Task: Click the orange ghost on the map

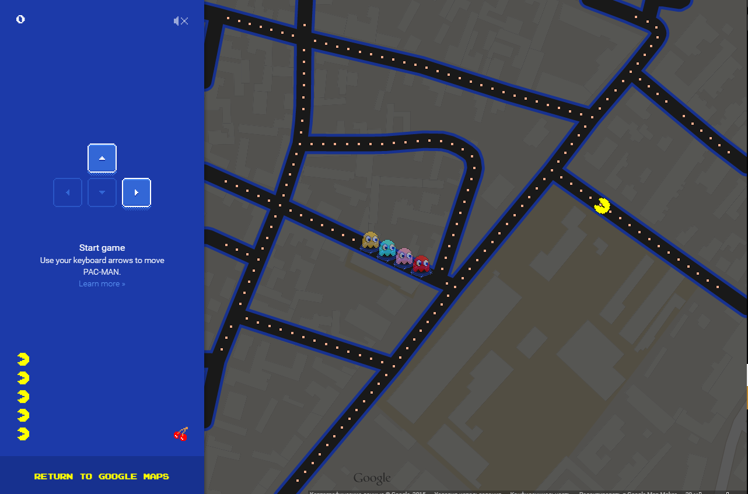Action: pos(370,240)
